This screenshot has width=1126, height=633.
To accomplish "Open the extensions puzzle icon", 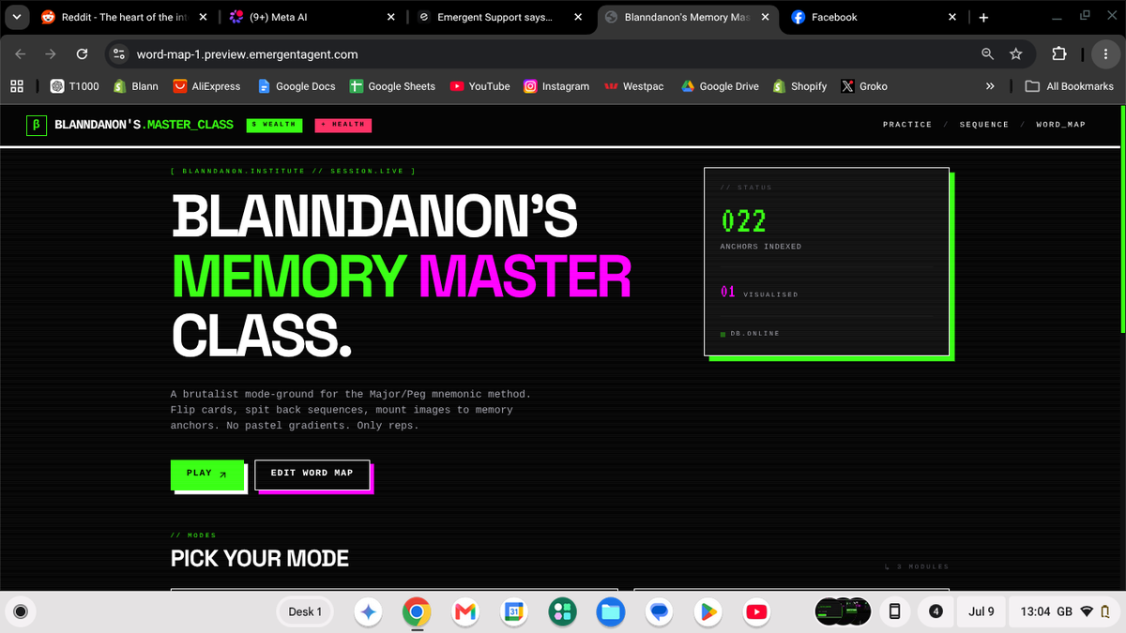I will coord(1059,54).
